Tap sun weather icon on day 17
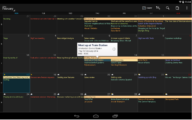This screenshot has width=192, height=120. [x=4, y=74]
